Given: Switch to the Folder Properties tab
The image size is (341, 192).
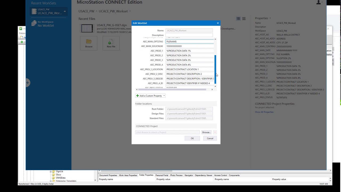Looking at the screenshot, I should 146,175.
